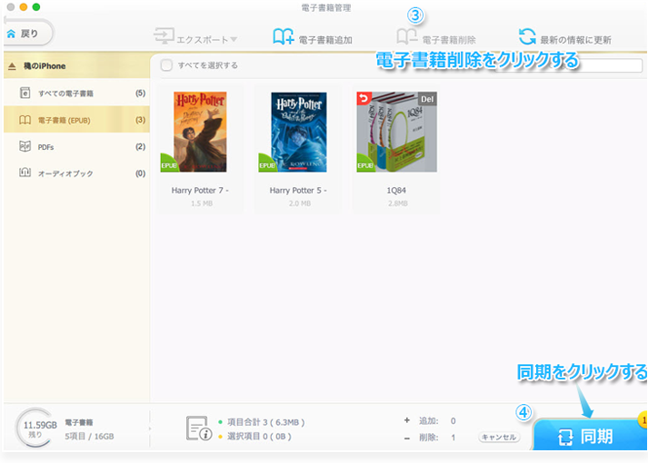
Task: Click the 追加: 0 counter text
Action: point(437,421)
